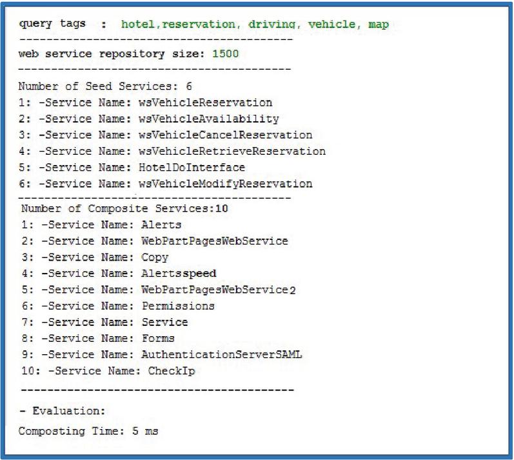Screen dimensions: 514x460
Task: Click the 'Composting Time: 5 ms' line
Action: click(x=88, y=430)
